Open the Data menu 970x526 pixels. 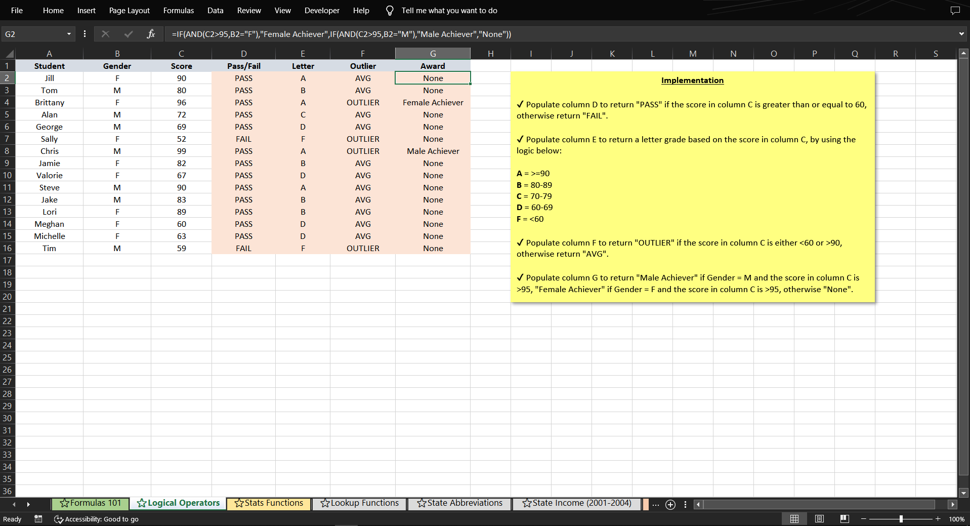click(215, 10)
